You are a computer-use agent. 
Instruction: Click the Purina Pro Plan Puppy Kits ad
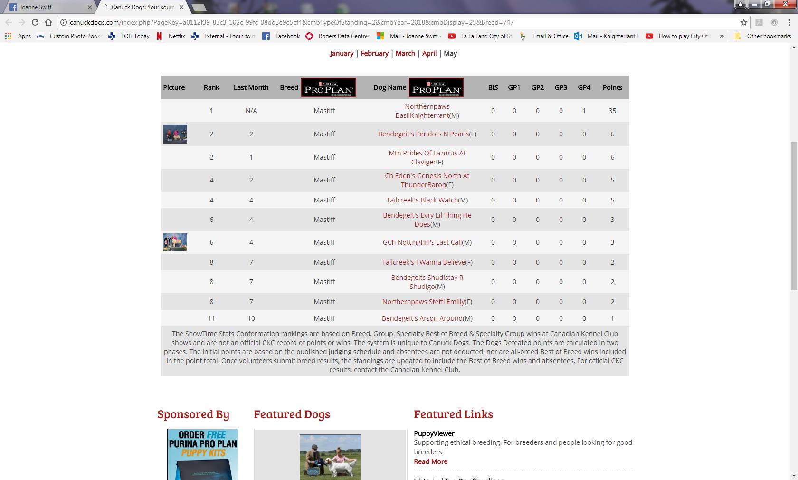pyautogui.click(x=203, y=454)
